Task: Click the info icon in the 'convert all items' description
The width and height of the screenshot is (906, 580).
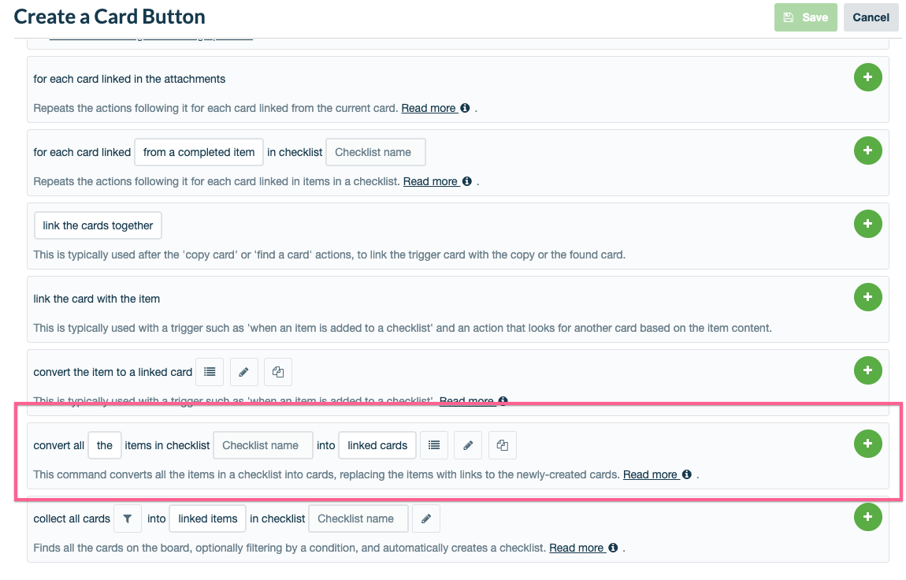Action: (686, 474)
